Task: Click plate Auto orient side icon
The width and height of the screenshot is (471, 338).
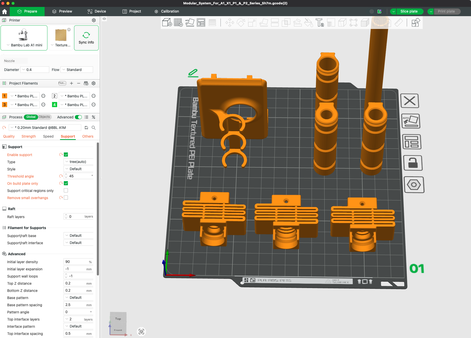Action: (x=411, y=121)
